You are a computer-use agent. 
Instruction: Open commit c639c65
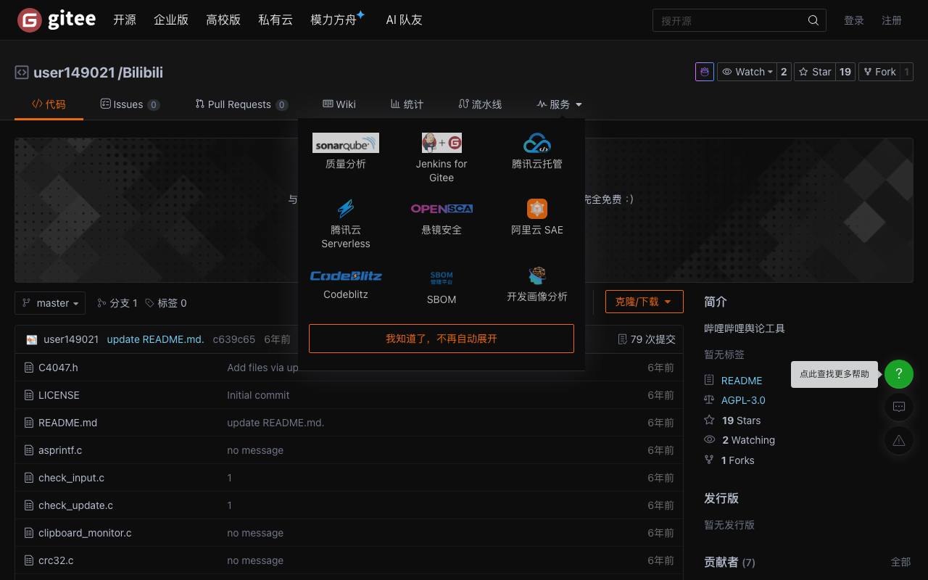pos(234,339)
